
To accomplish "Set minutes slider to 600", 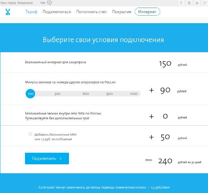I will (x=86, y=94).
